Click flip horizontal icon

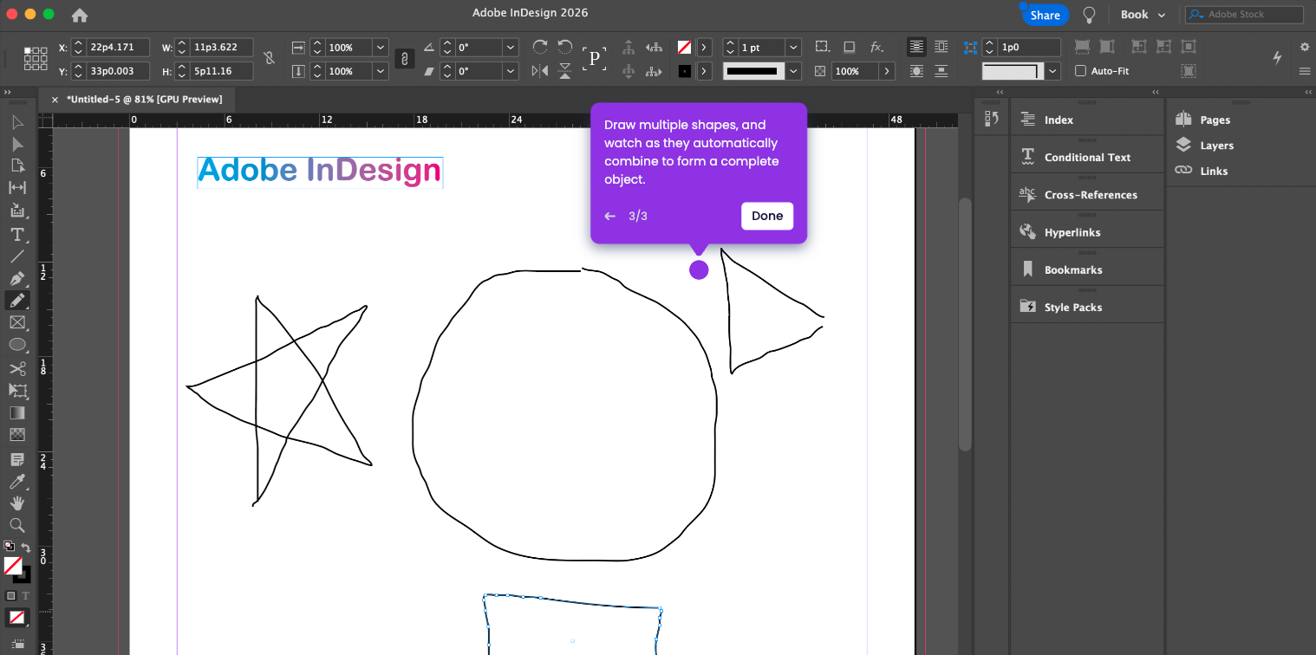(539, 71)
